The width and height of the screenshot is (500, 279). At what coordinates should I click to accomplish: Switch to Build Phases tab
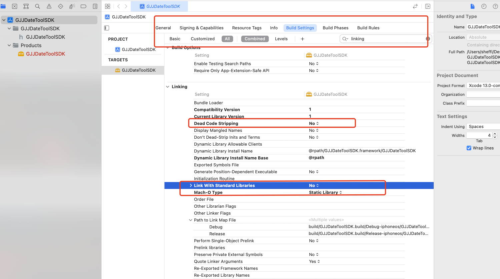pyautogui.click(x=335, y=28)
